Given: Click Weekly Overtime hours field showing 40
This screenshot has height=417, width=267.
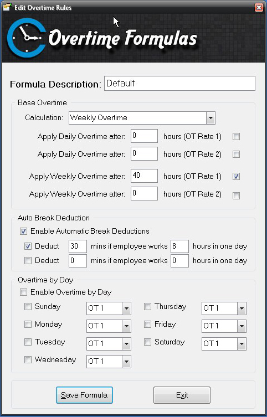Looking at the screenshot, I should pyautogui.click(x=144, y=176).
